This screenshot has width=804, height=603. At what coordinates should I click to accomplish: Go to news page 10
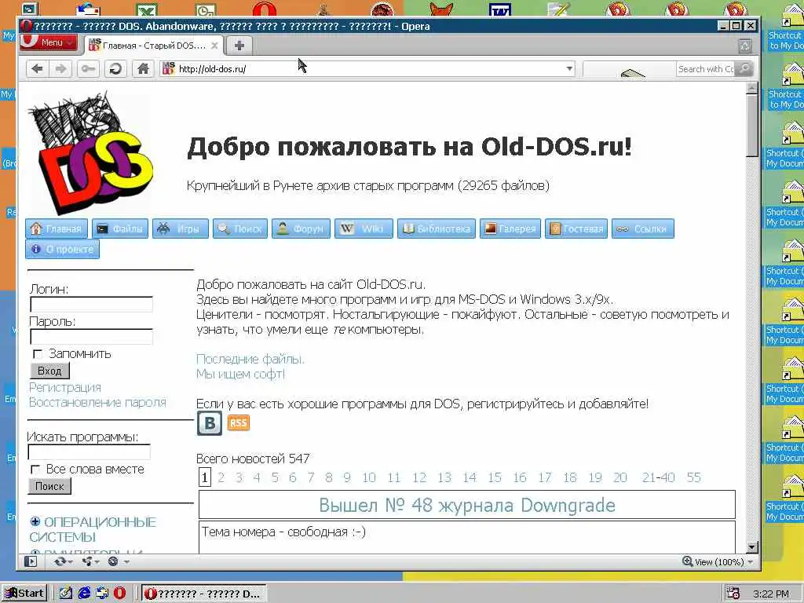click(x=369, y=478)
